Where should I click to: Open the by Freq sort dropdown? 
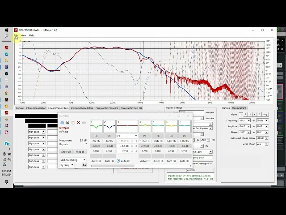(x=67, y=165)
